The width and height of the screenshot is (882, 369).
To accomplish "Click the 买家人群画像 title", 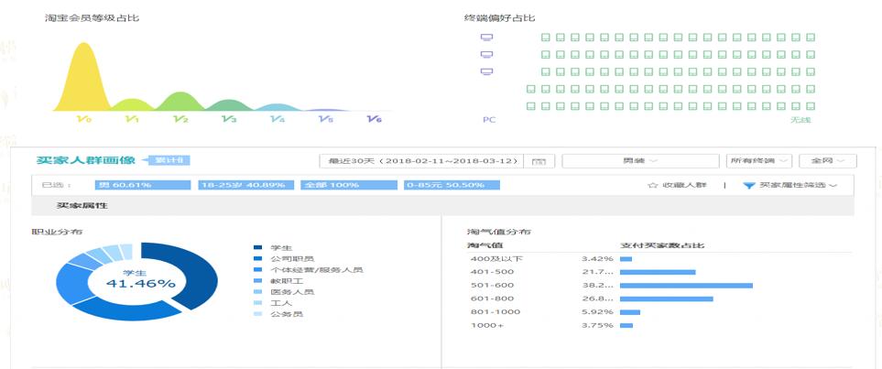I will 85,160.
